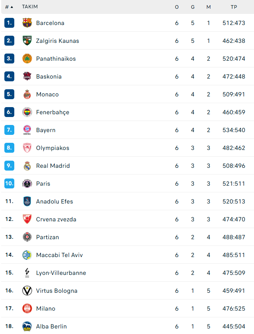
Task: Sort standings by TP points column
Action: [x=234, y=7]
